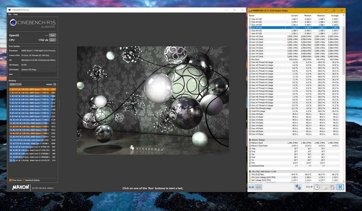
Task: Click HWiNFO64 title bar app icon
Action: click(250, 11)
